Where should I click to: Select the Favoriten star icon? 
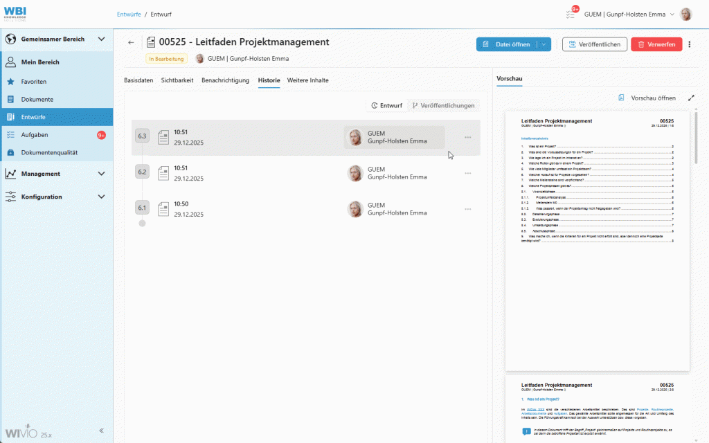[x=10, y=81]
